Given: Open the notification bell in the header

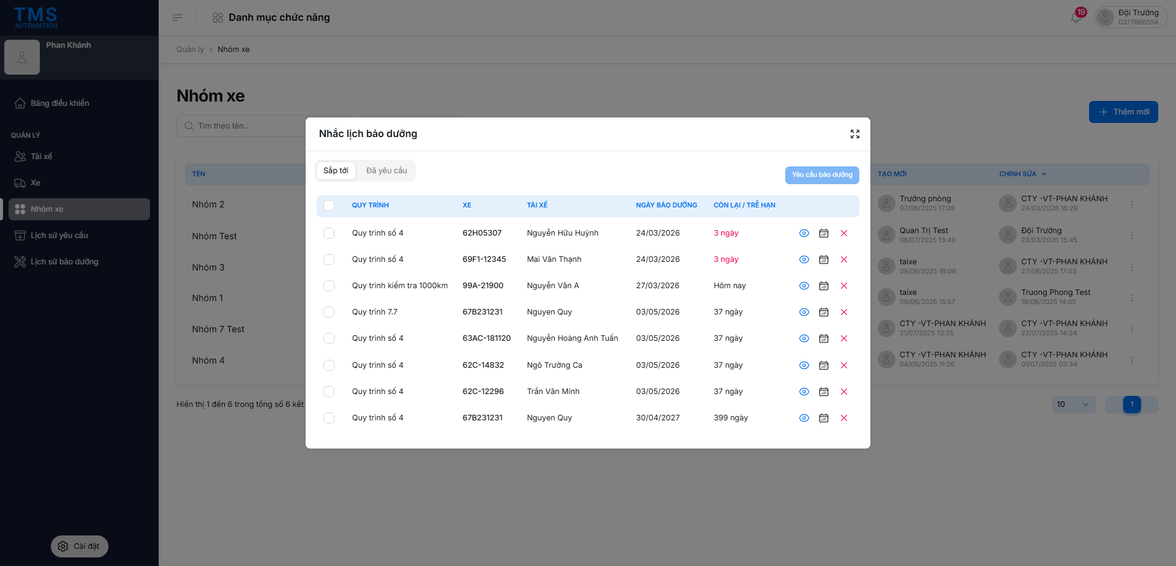Looking at the screenshot, I should (x=1076, y=18).
